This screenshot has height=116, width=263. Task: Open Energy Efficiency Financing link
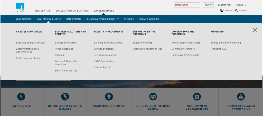pos(226,43)
